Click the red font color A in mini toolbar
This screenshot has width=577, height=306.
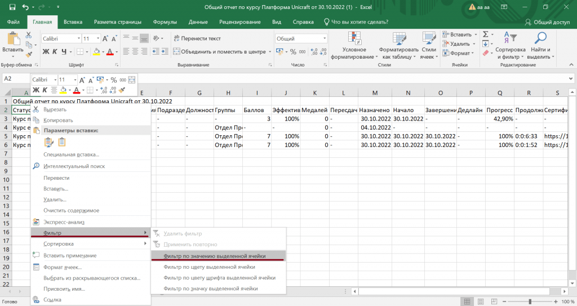(x=77, y=90)
